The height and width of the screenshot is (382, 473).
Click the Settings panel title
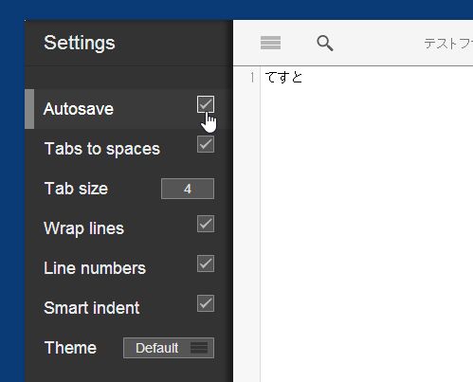point(80,43)
